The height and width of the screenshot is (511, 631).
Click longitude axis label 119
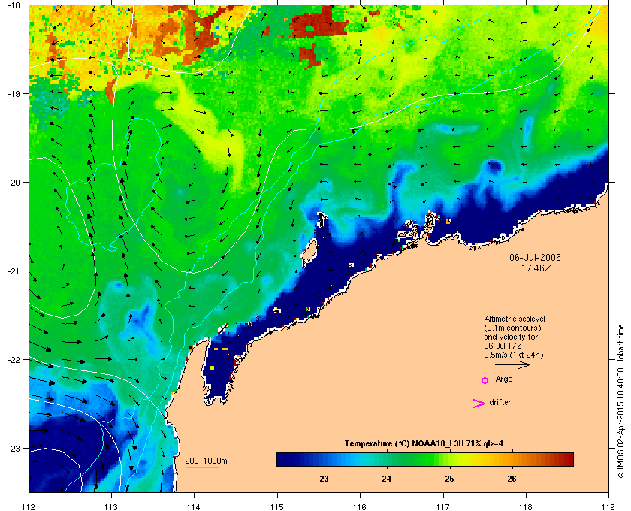pyautogui.click(x=608, y=507)
